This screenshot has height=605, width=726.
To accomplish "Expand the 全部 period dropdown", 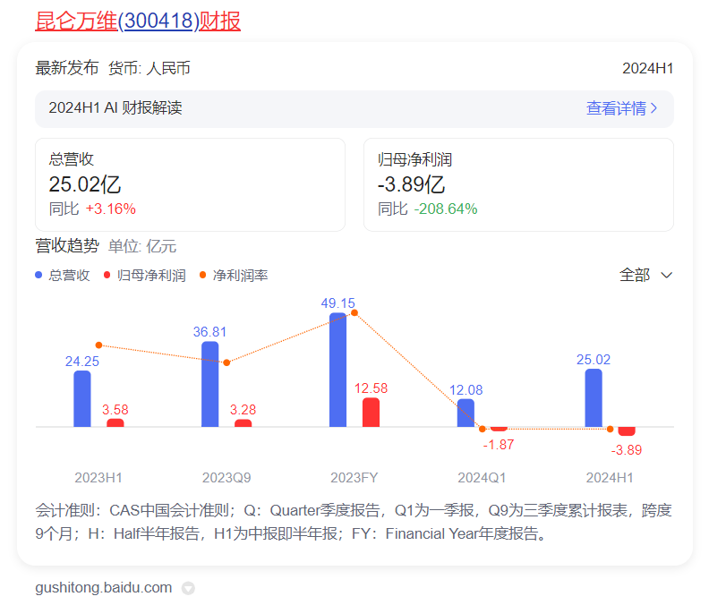I will tap(646, 275).
